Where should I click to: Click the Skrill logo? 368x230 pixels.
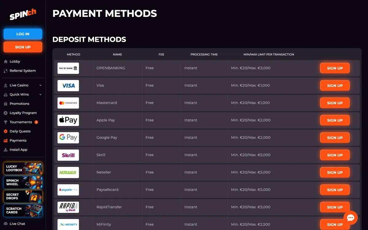point(68,155)
